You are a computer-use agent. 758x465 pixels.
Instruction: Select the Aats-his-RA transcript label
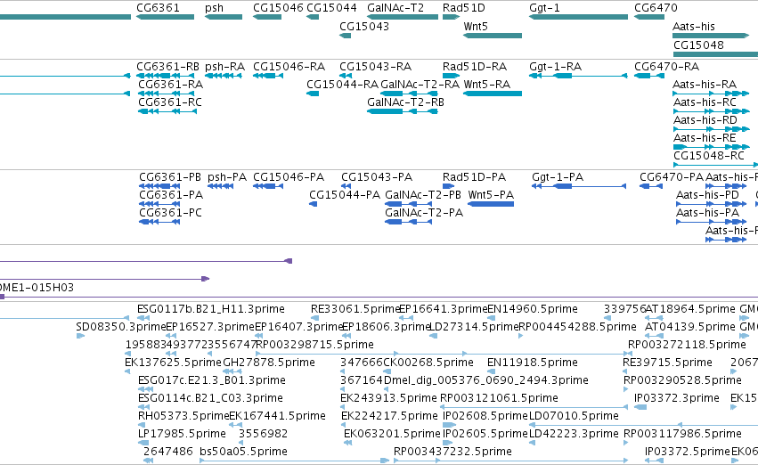705,84
